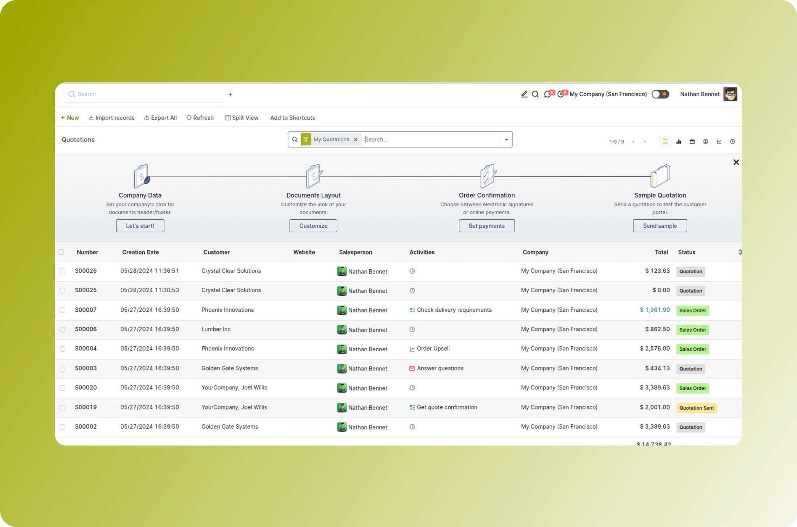Check the S00004 row checkbox
Screen dimensions: 797x527
click(62, 349)
